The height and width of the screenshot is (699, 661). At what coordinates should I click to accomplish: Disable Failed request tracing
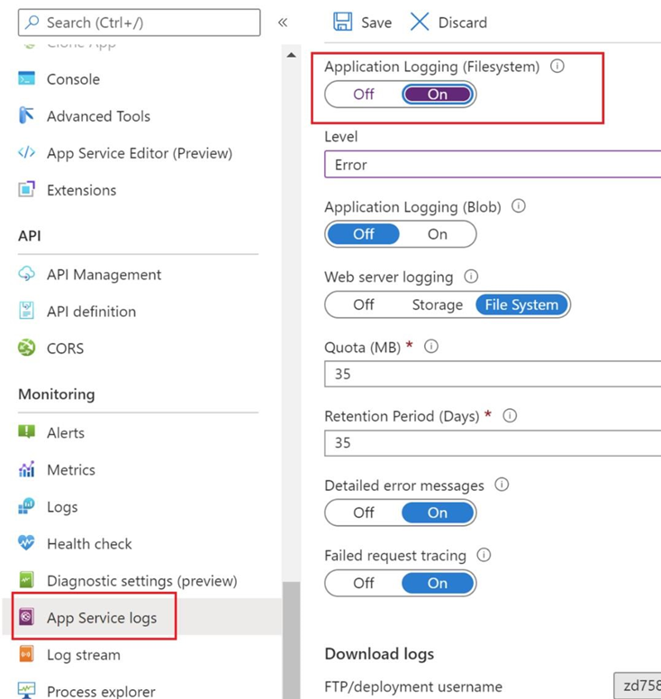click(x=364, y=584)
